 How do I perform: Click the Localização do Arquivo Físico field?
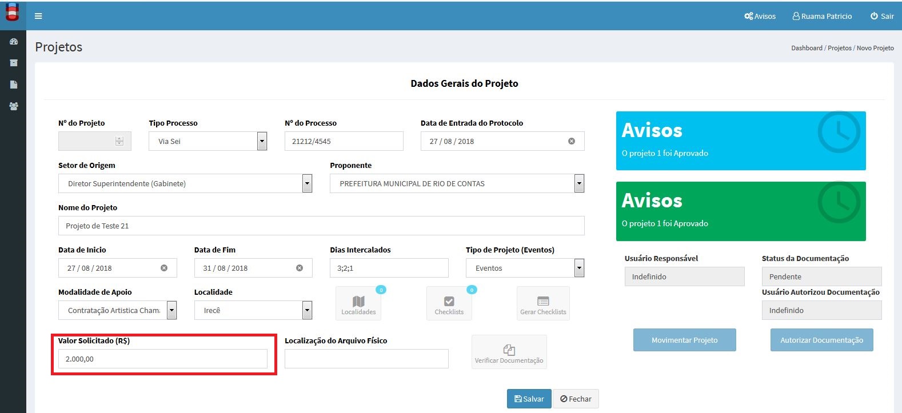pyautogui.click(x=366, y=359)
